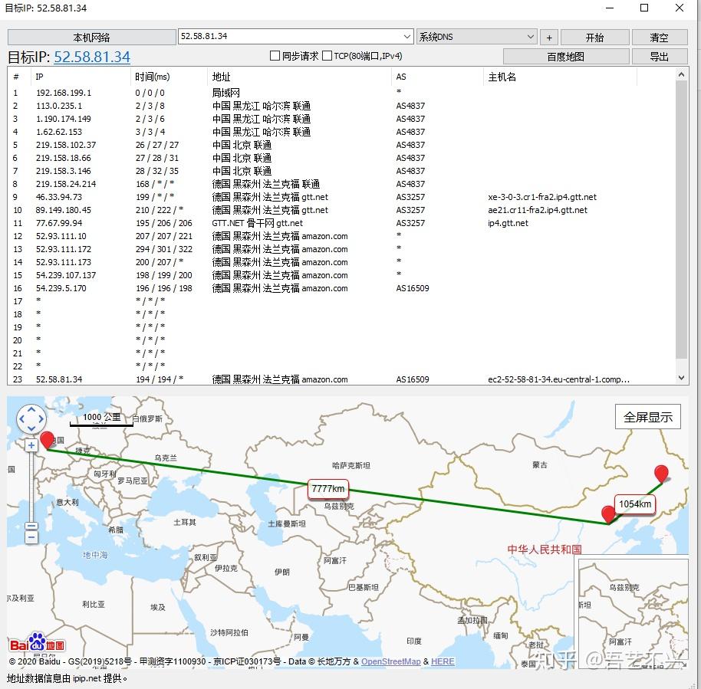Select hop row 219.158.18.66
The height and width of the screenshot is (689, 701).
341,158
